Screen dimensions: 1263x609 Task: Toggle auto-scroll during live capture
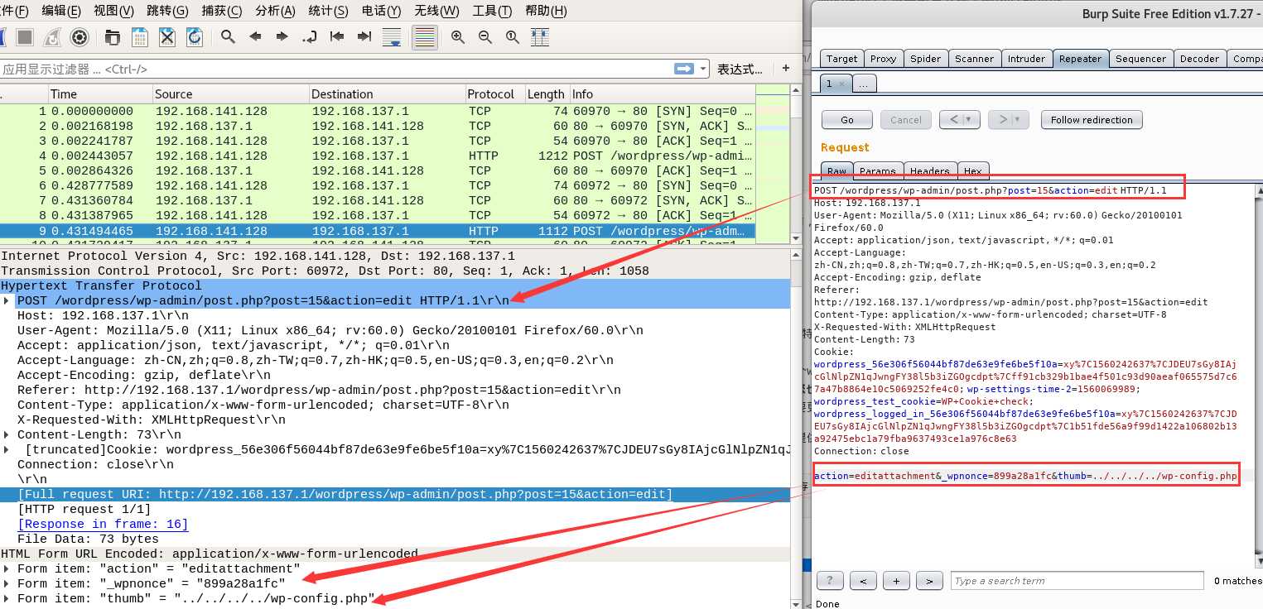coord(392,37)
